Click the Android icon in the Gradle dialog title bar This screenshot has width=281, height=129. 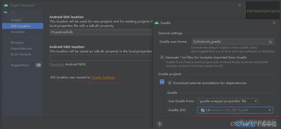point(157,23)
